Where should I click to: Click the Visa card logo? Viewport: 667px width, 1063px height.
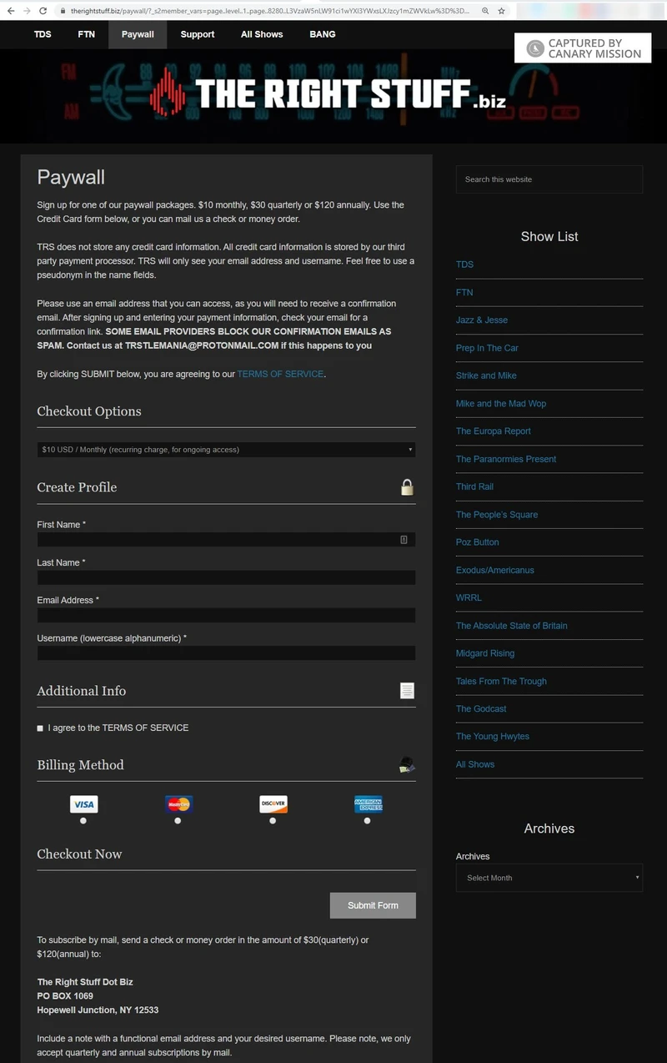click(83, 804)
